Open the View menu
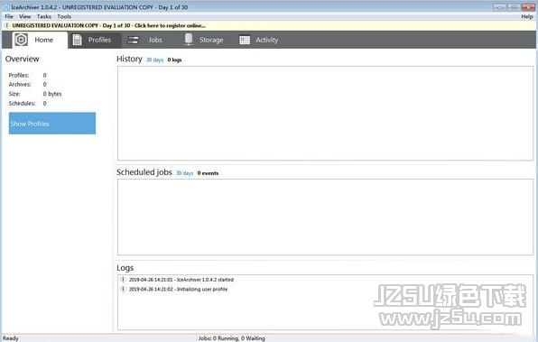 [24, 16]
